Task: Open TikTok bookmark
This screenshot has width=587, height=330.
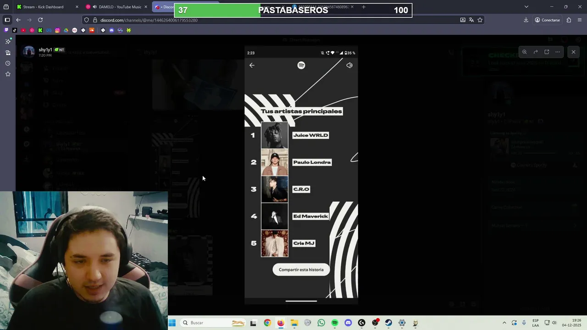Action: pos(15,30)
